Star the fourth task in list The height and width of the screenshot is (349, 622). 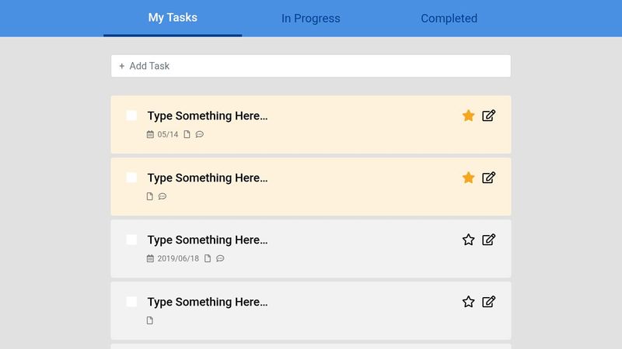pyautogui.click(x=468, y=302)
